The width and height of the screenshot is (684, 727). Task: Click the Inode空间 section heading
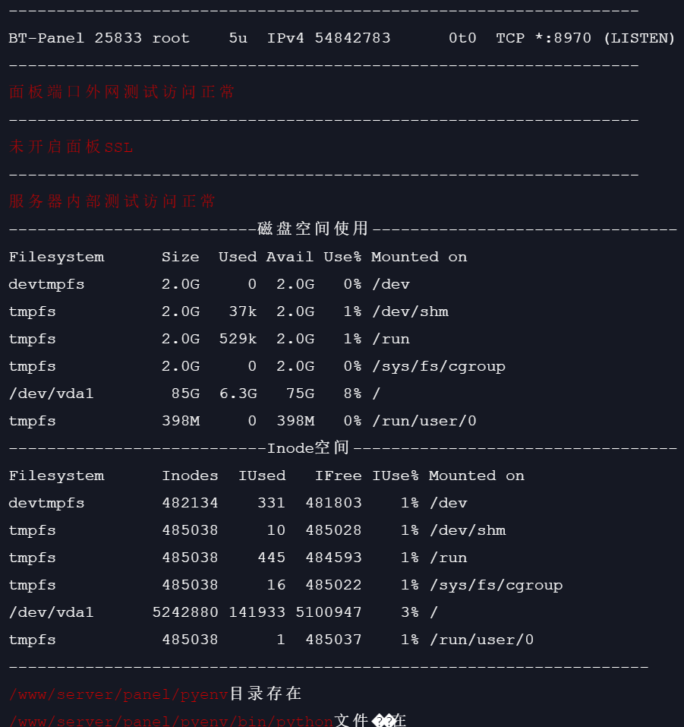coord(308,447)
